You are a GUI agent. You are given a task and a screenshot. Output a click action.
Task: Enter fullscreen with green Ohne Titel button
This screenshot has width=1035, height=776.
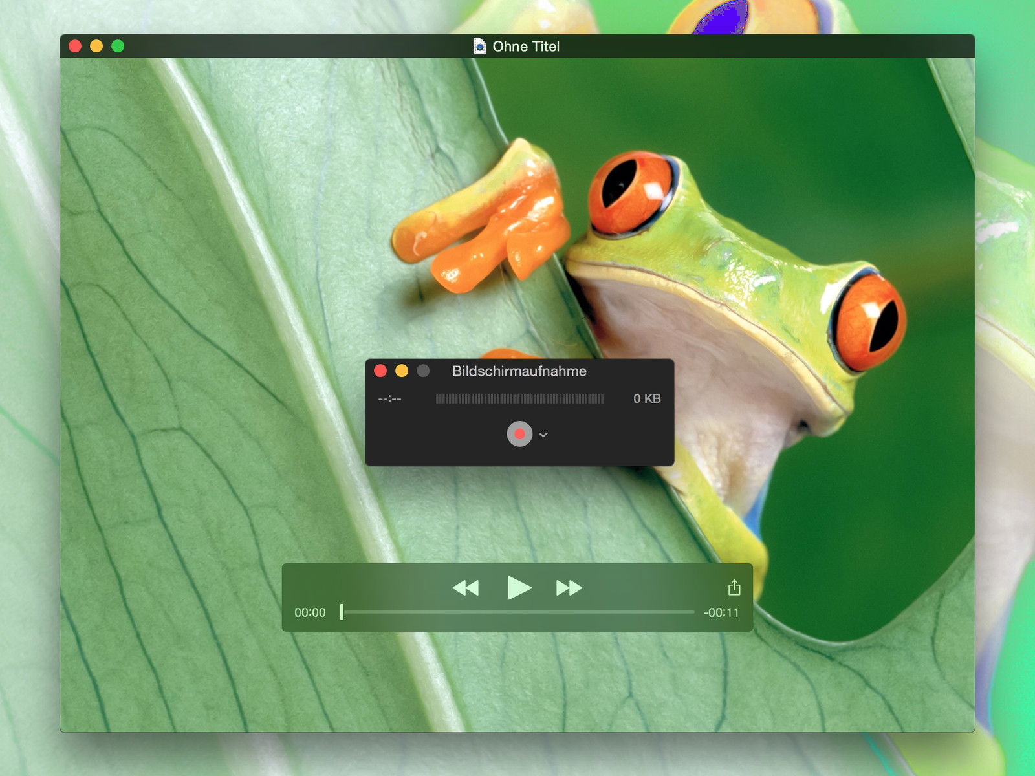point(118,46)
